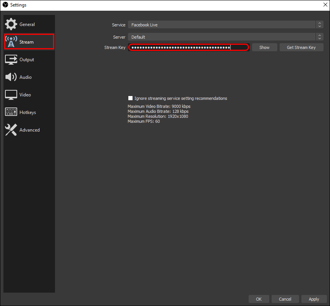Reveal the key with Show button

[x=264, y=47]
